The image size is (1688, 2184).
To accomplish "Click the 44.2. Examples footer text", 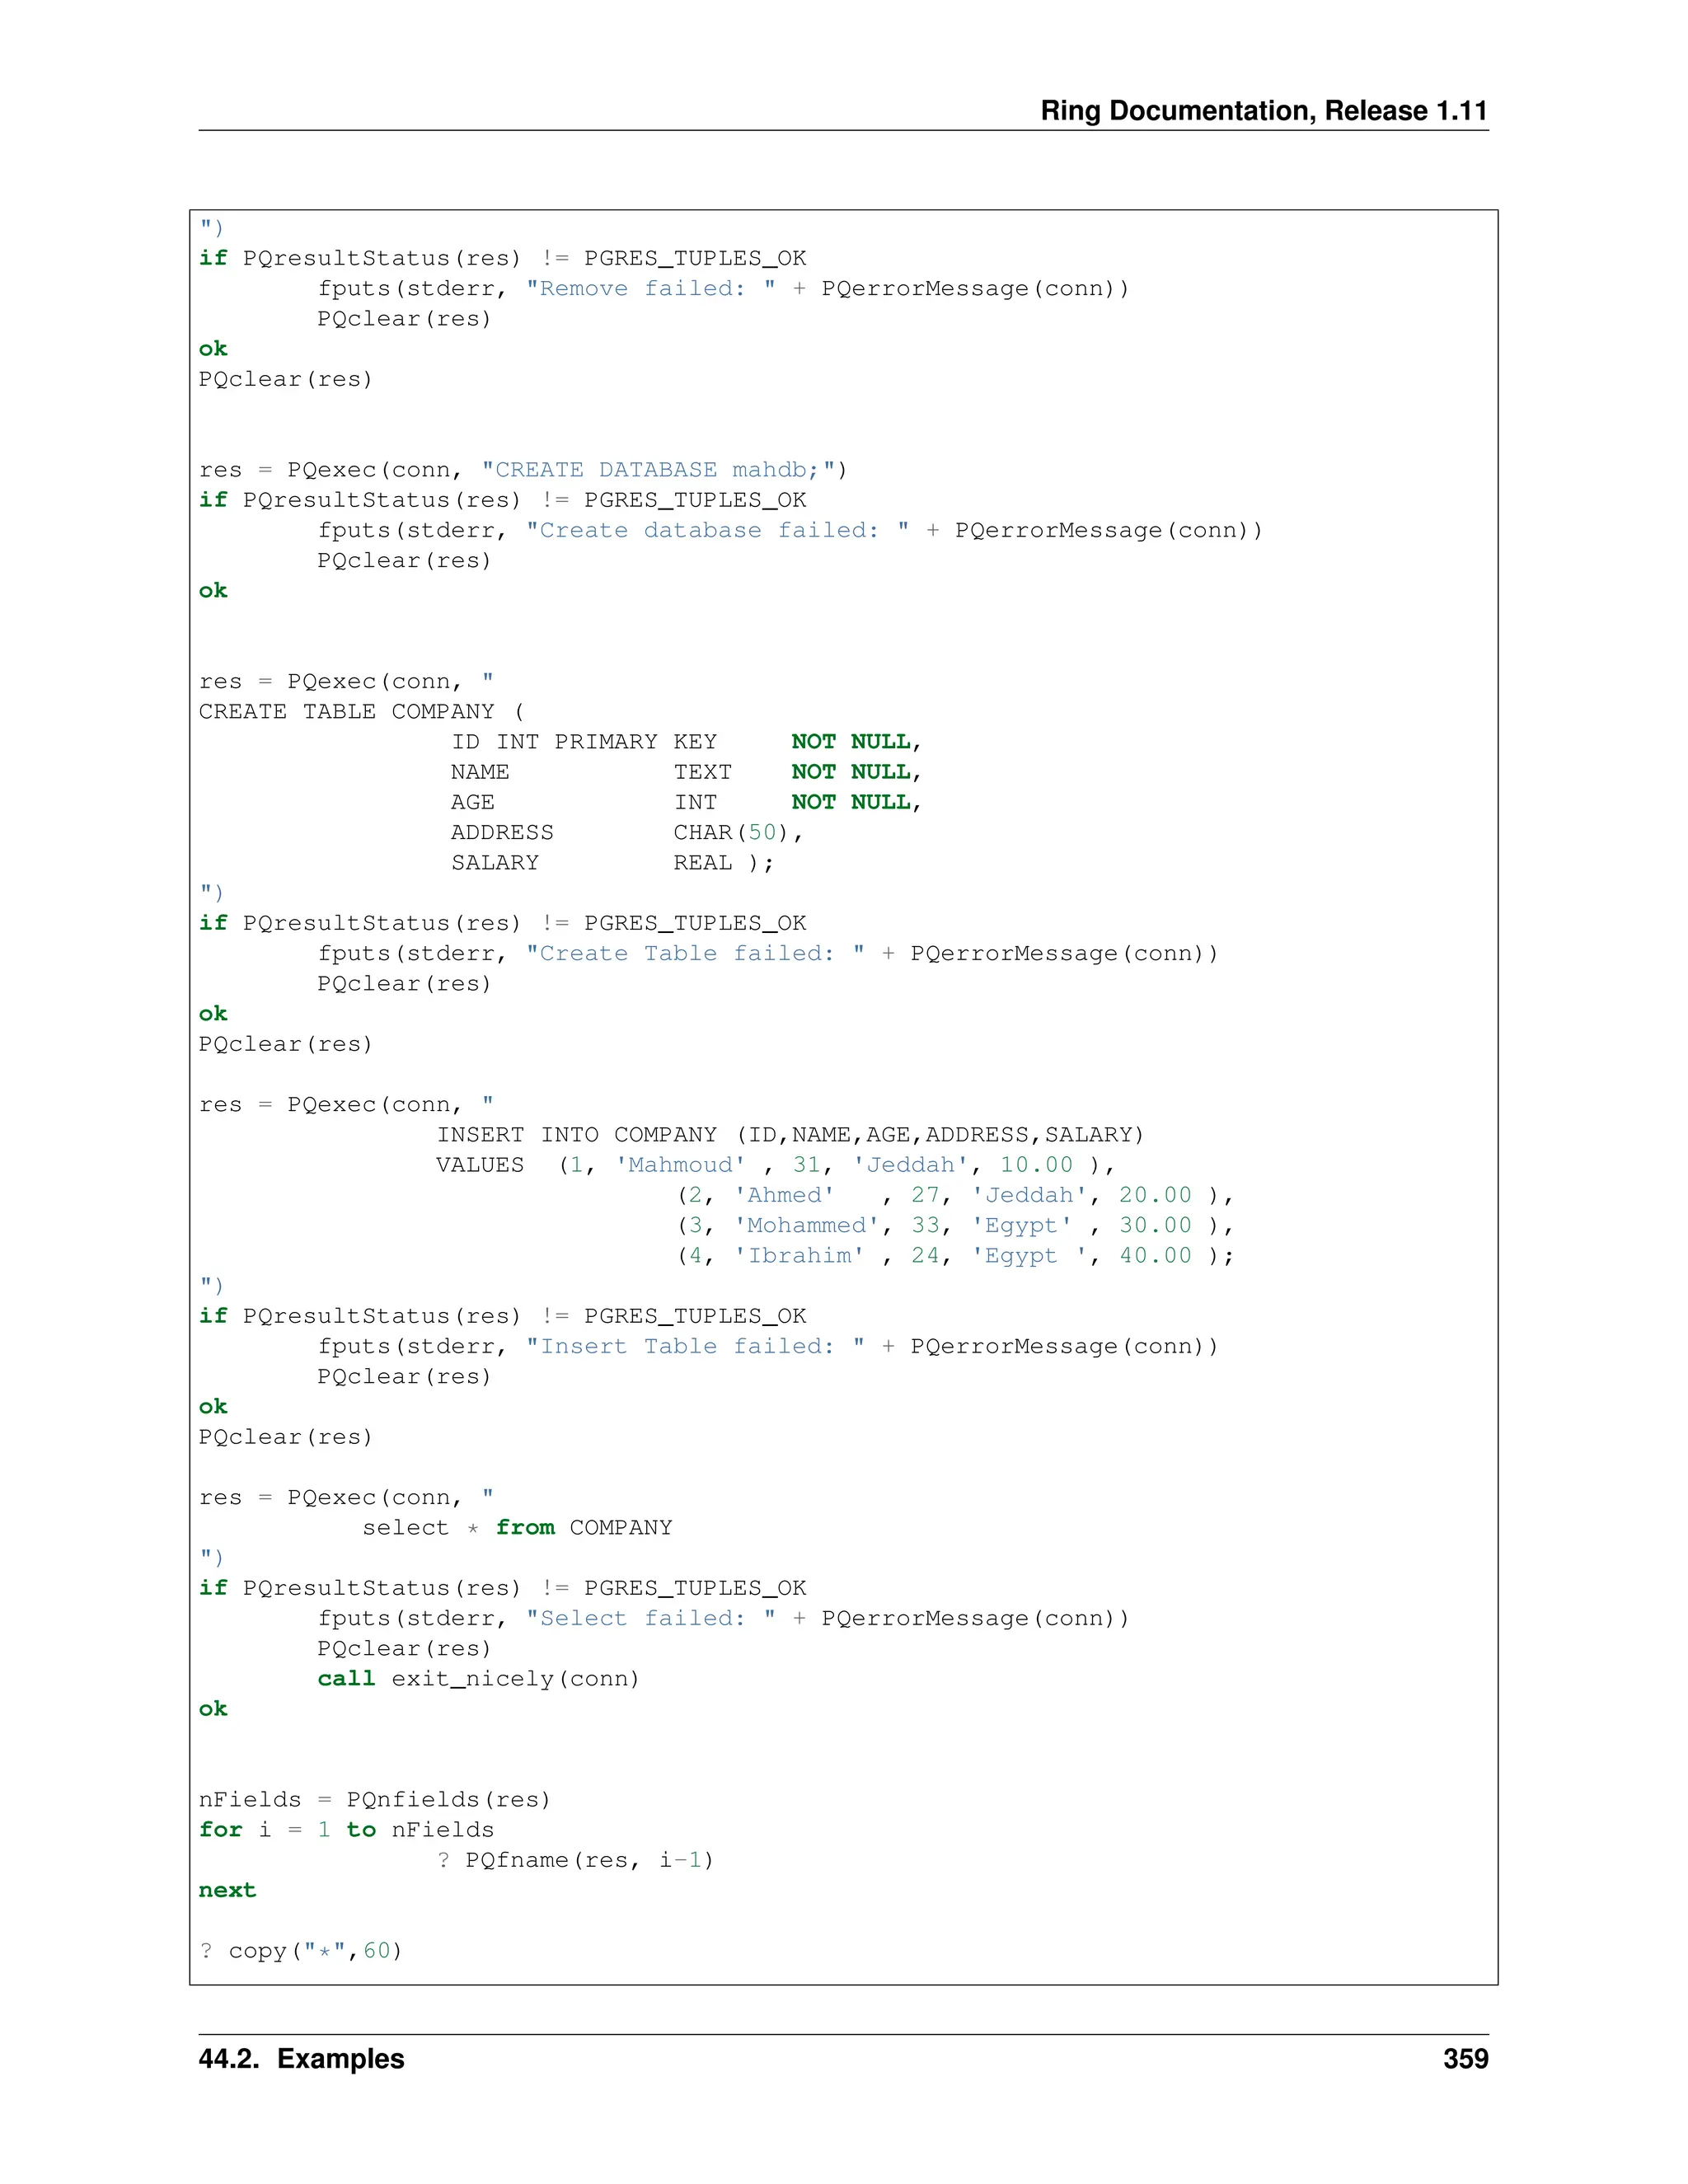I will pos(301,2059).
